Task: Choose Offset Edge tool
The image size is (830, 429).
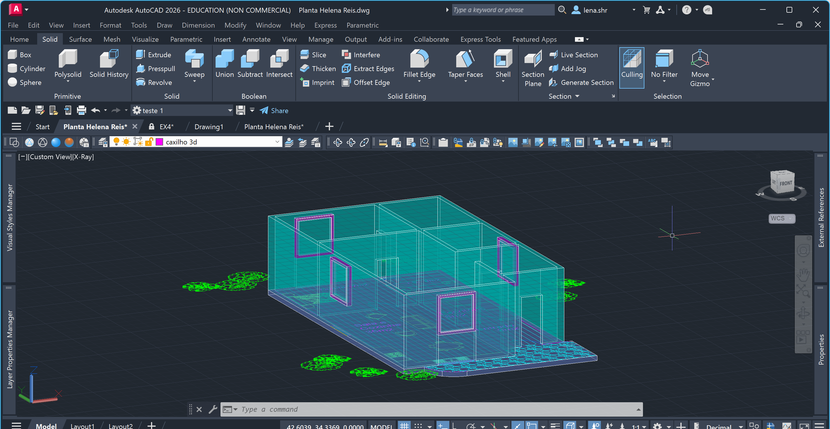Action: (366, 82)
